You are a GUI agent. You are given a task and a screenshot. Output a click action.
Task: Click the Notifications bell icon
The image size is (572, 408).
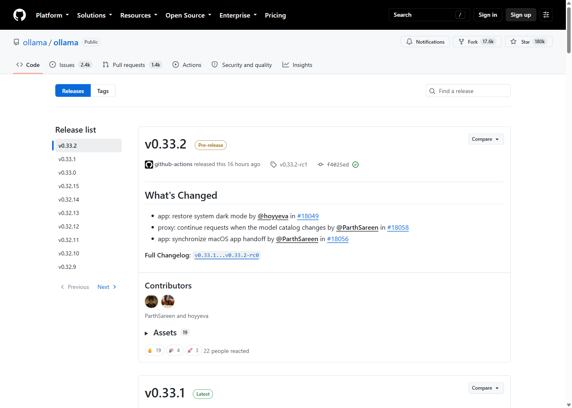(x=409, y=42)
